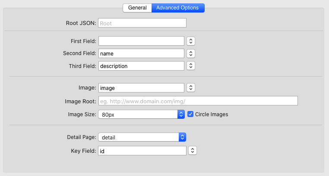Select the Advanced Options tab
329x176 pixels.
point(178,8)
